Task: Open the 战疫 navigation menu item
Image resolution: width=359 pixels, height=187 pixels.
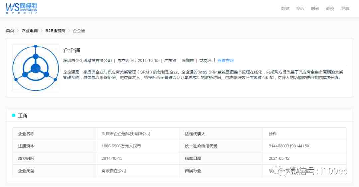Action: [330, 8]
